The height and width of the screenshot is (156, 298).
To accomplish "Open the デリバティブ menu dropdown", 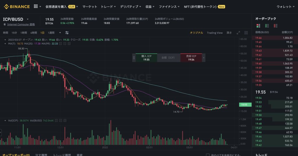I will click(x=131, y=7).
